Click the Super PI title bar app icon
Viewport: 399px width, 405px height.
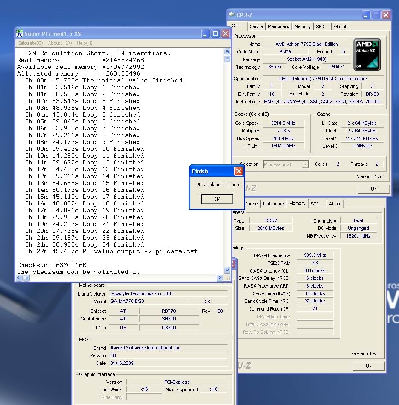click(x=19, y=34)
